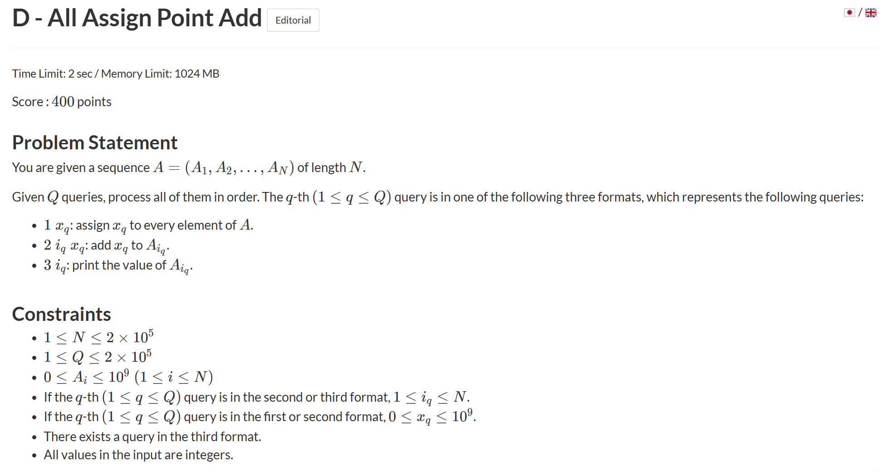Click 'There exists a query in the third format'
The width and height of the screenshot is (885, 472).
152,437
